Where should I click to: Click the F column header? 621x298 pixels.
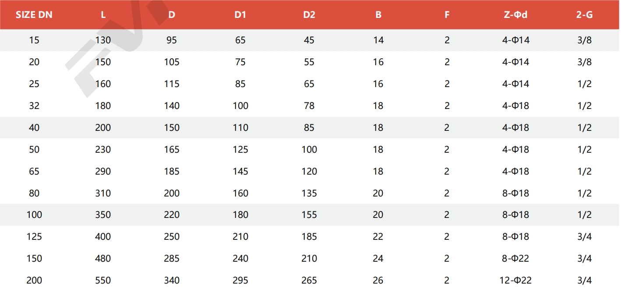pyautogui.click(x=447, y=14)
